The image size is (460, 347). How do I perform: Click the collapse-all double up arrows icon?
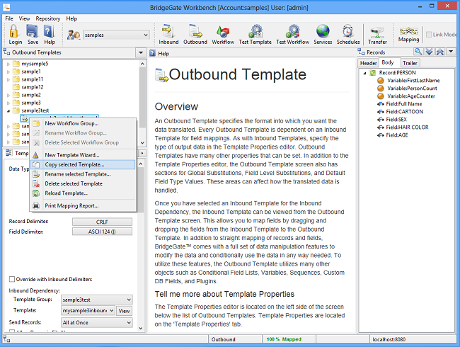439,52
